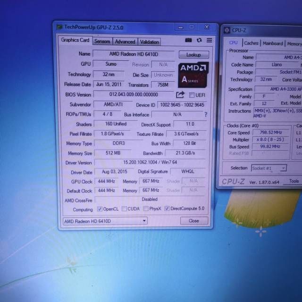Toggle the CUDA checkbox

124,209
